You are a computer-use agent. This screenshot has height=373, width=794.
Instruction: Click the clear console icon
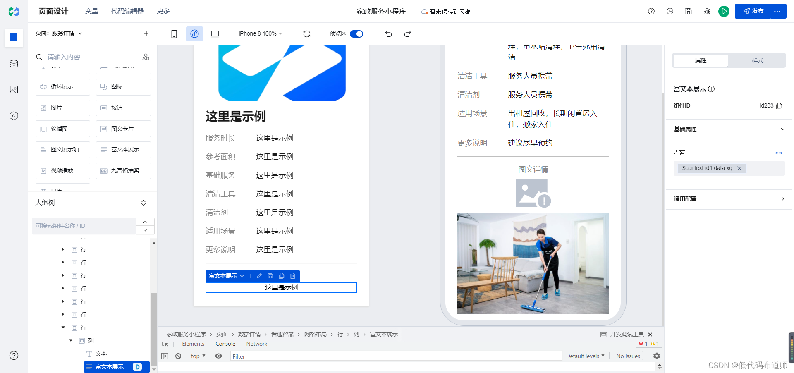pyautogui.click(x=178, y=356)
